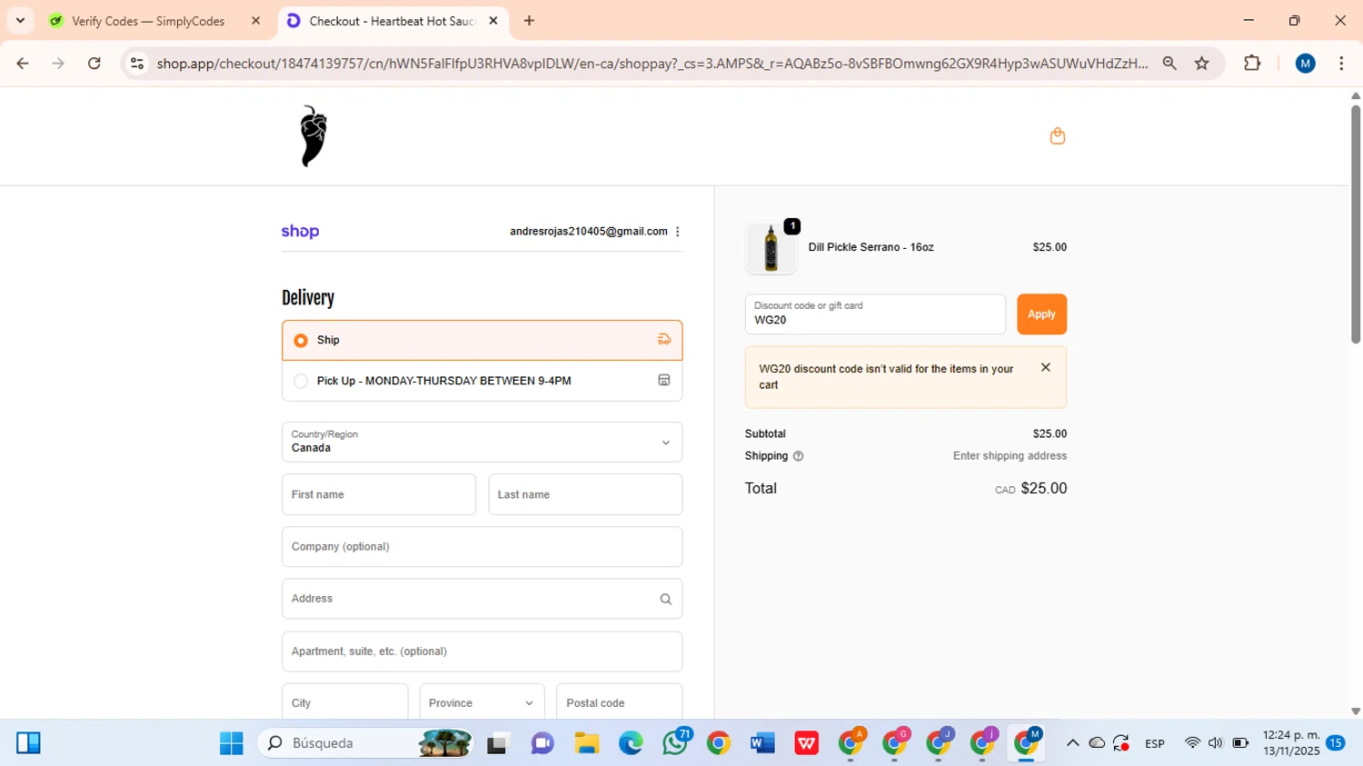
Task: Click the Shop Pay logo
Action: pos(300,232)
